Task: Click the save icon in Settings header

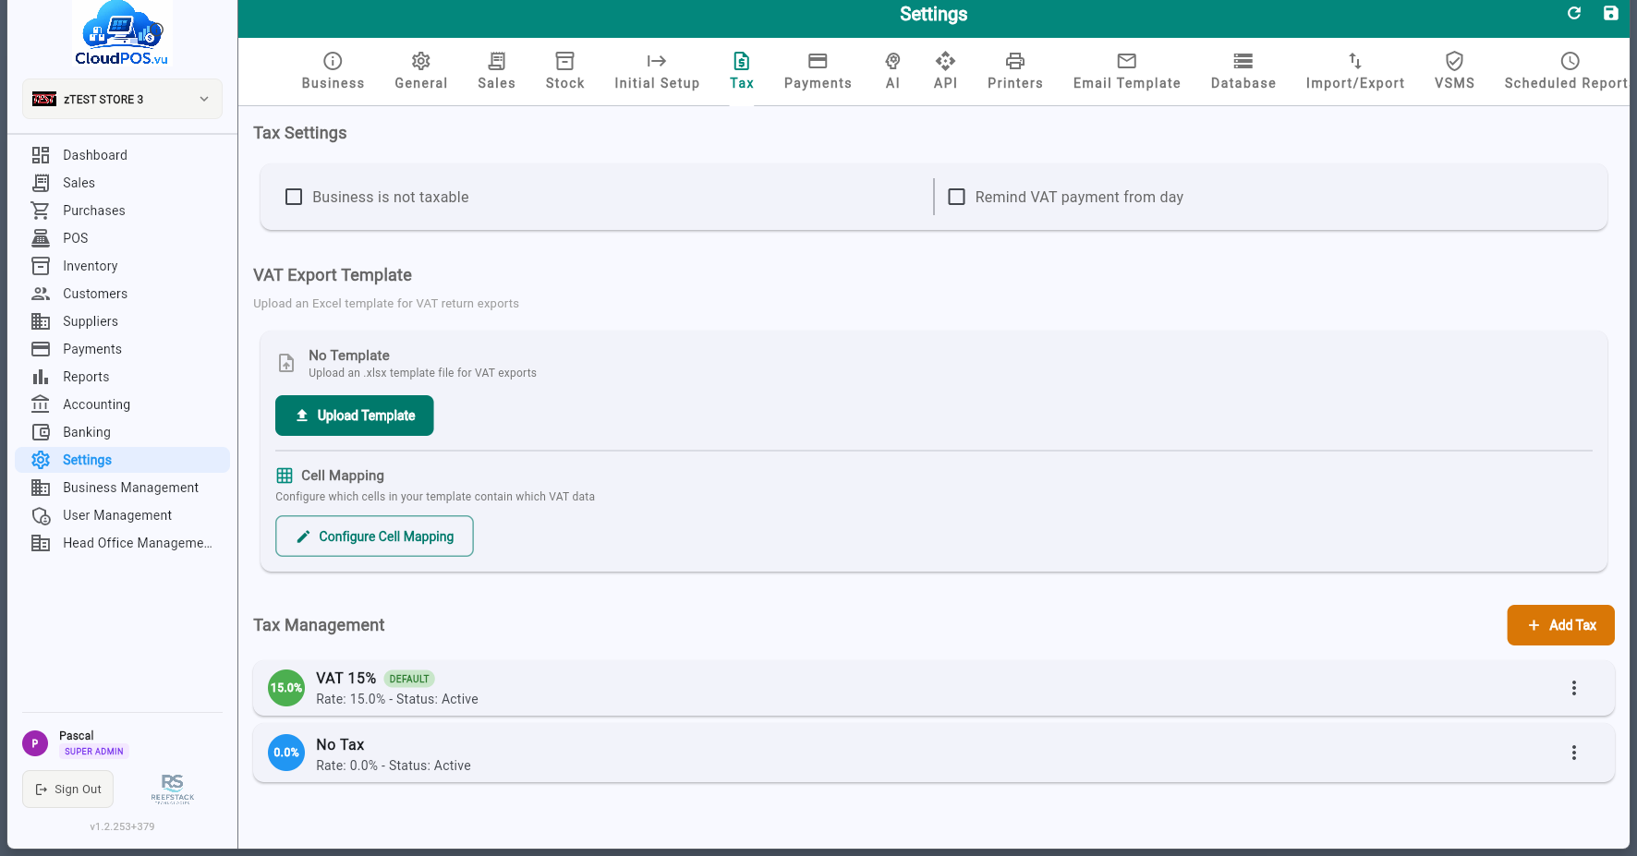Action: pyautogui.click(x=1610, y=13)
